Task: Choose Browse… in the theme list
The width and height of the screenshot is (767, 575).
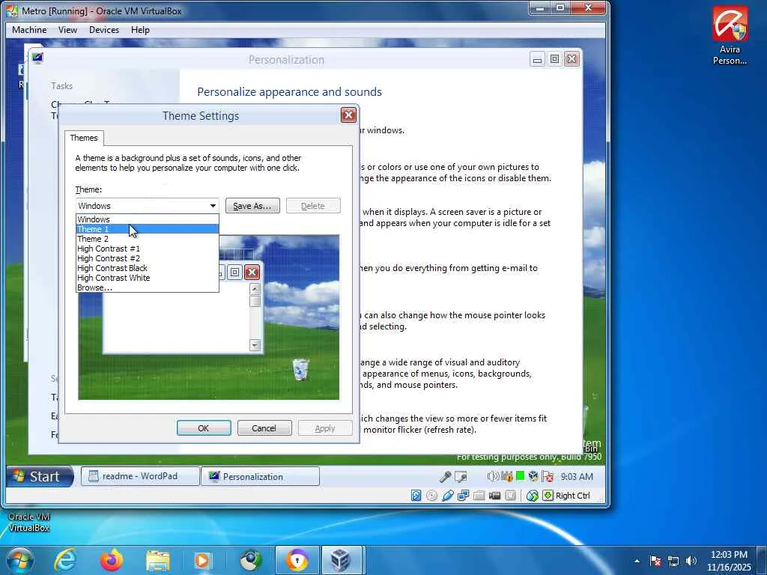Action: click(148, 287)
